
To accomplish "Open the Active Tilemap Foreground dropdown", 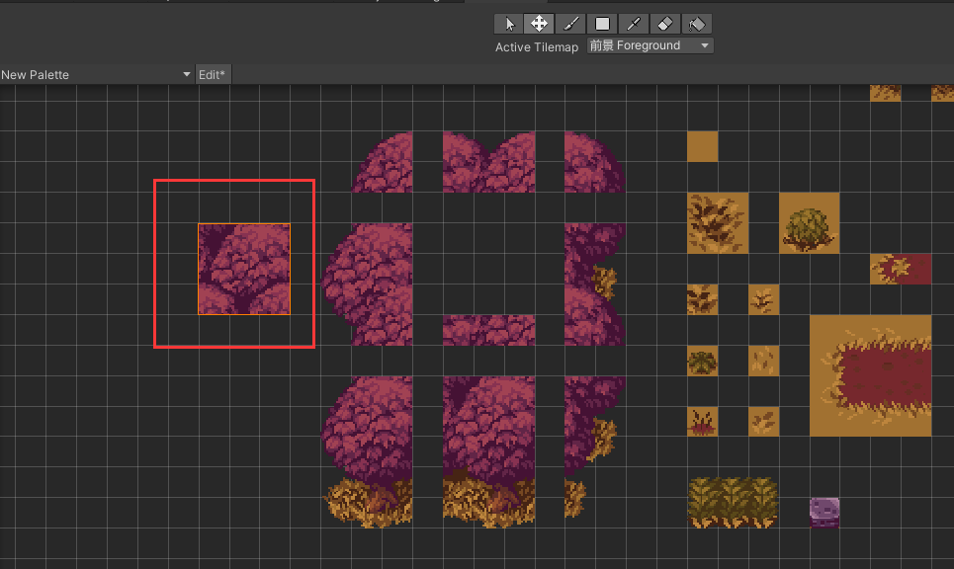I will [x=650, y=45].
